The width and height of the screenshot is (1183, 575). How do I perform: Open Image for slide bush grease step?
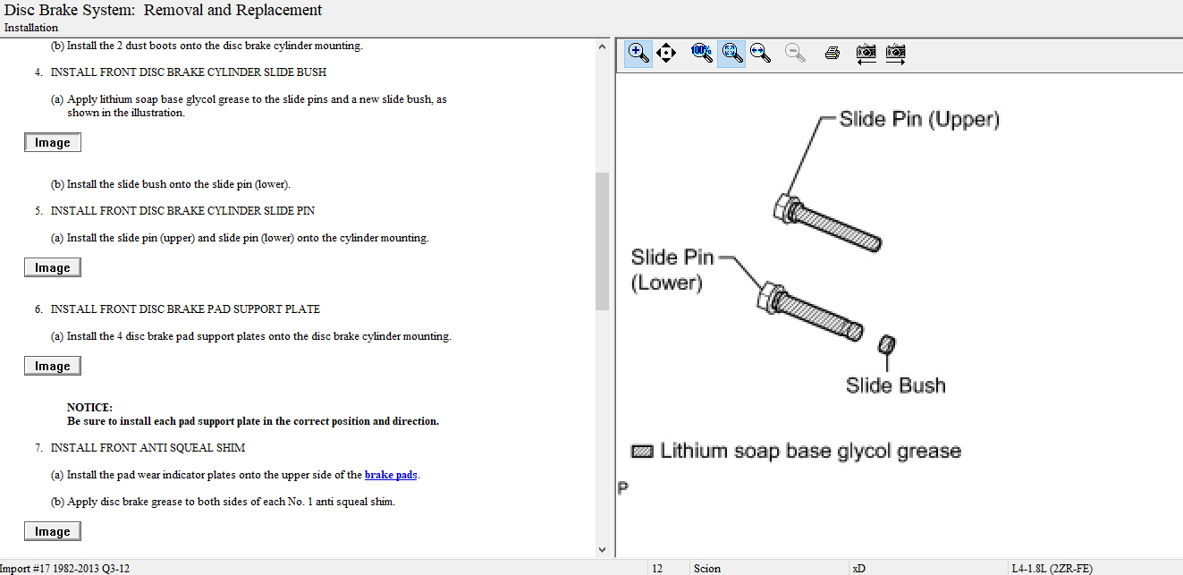pyautogui.click(x=53, y=142)
